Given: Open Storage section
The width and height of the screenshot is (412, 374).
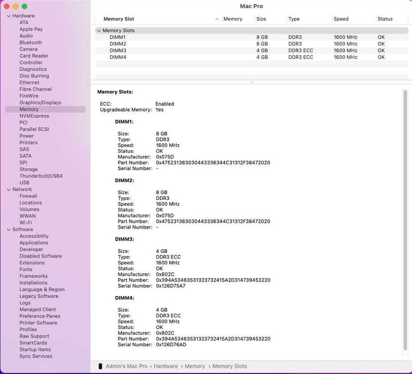Looking at the screenshot, I should (x=28, y=169).
